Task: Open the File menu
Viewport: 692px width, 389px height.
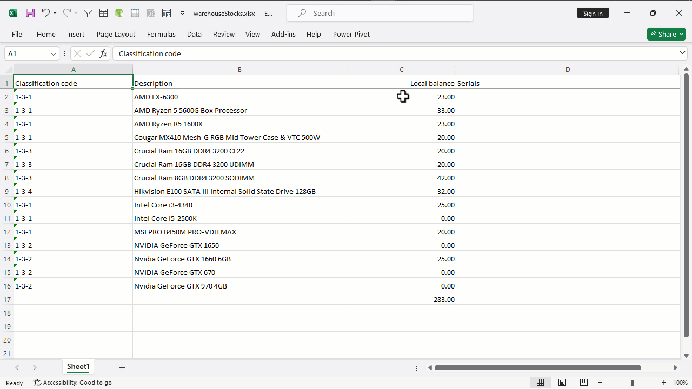Action: coord(17,34)
